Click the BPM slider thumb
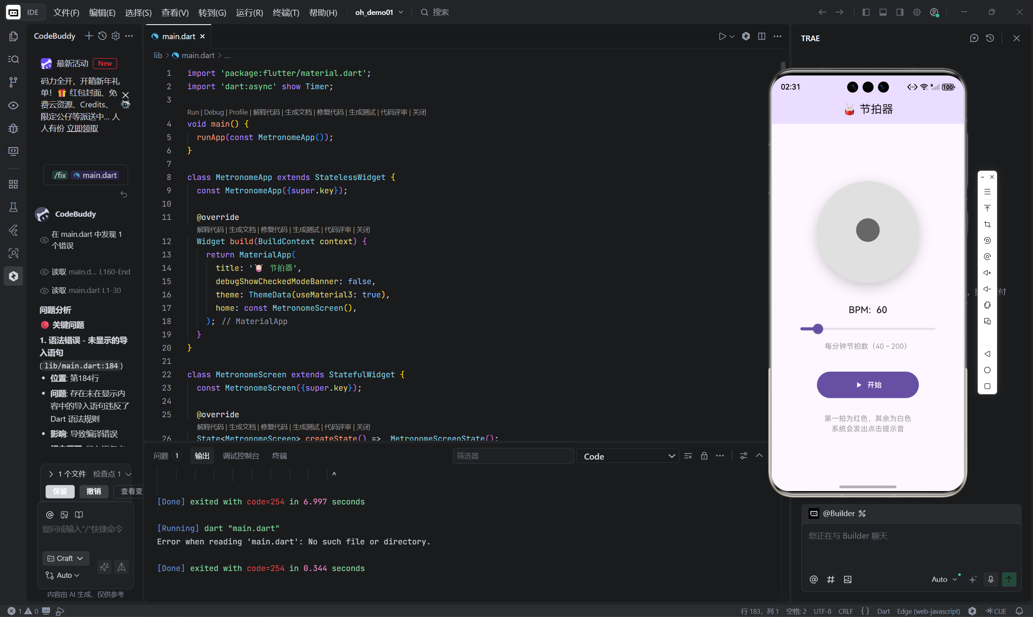 pyautogui.click(x=818, y=329)
